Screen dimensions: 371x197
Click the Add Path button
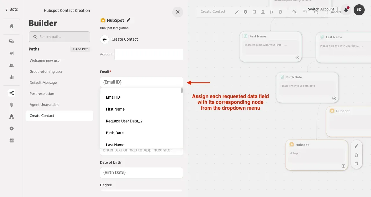pos(80,49)
